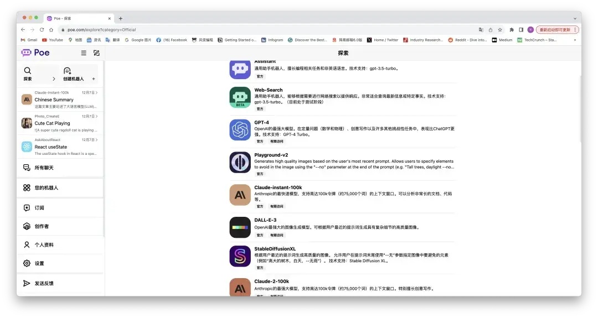Open the Playground-v2 bot title
Screen dimensions: 598x318
271,155
